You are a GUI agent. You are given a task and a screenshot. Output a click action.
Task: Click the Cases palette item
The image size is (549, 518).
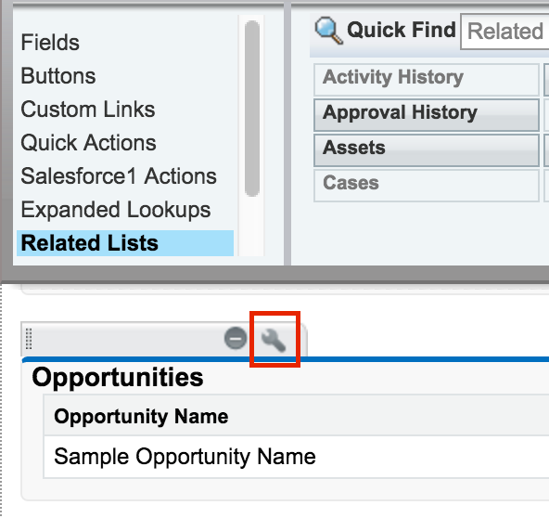pos(426,186)
